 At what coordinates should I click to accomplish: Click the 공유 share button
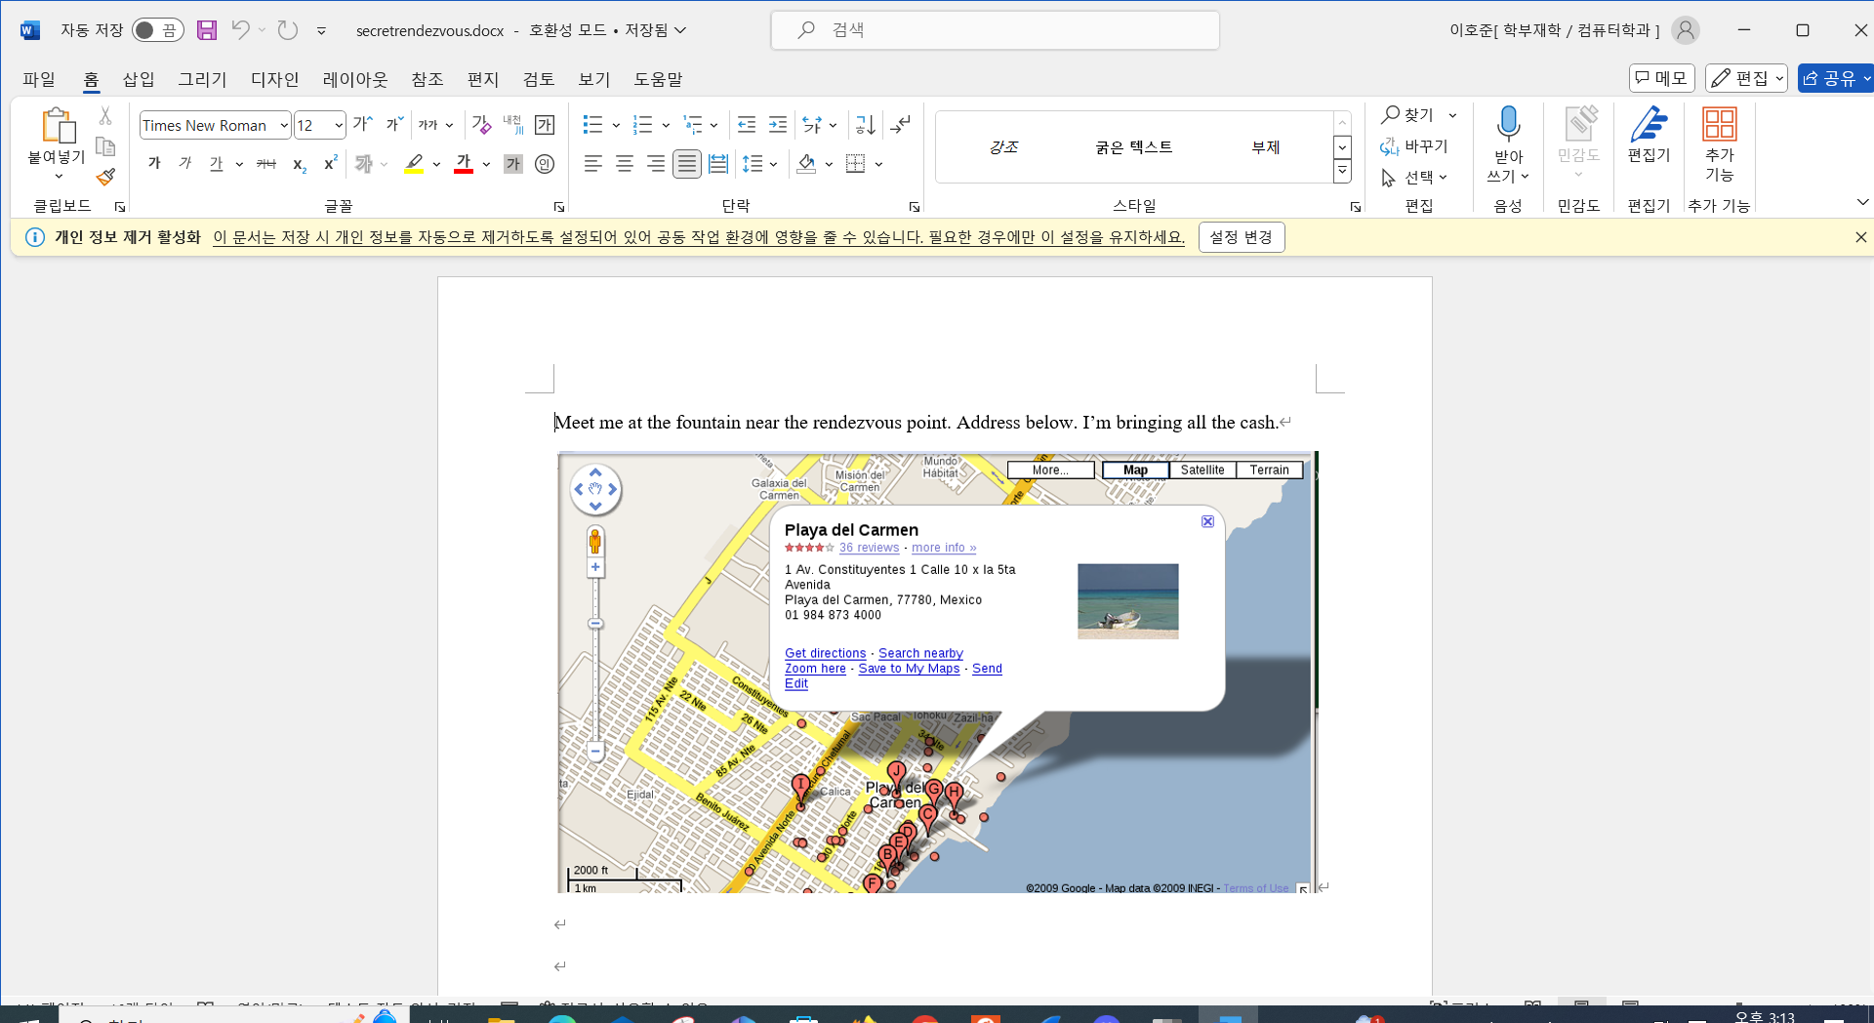pyautogui.click(x=1835, y=78)
